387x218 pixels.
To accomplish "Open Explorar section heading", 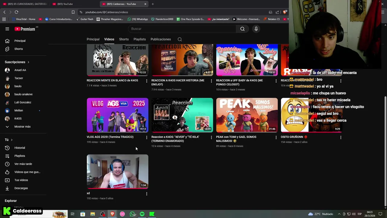I will (11, 201).
